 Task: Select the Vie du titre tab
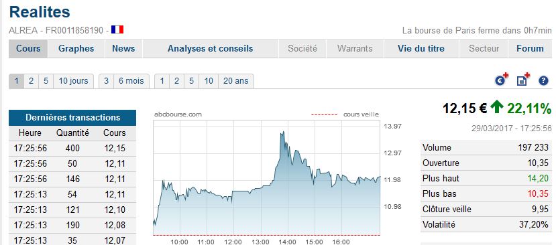click(x=421, y=48)
